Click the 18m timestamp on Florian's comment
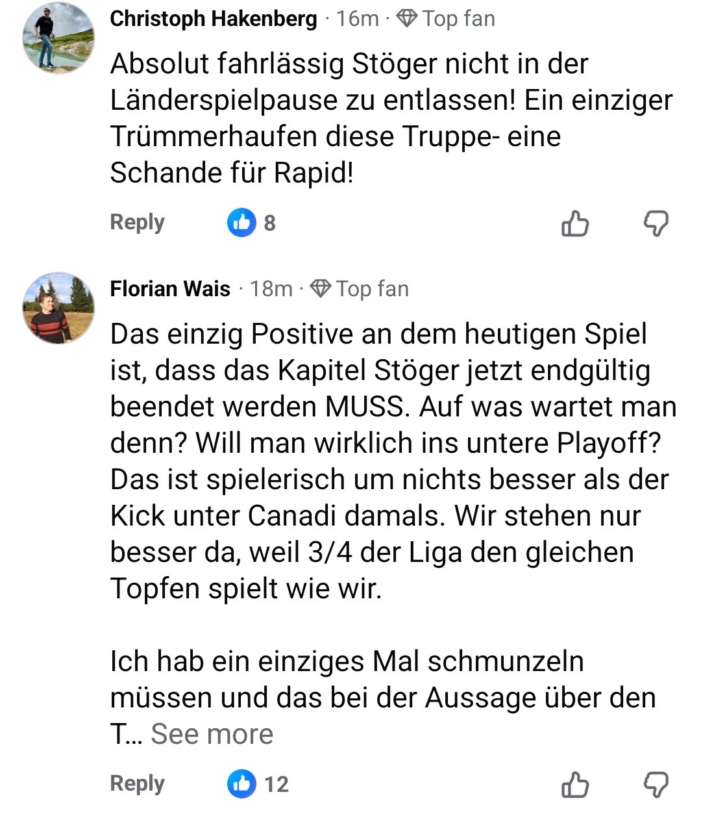701x814 pixels. [x=271, y=288]
